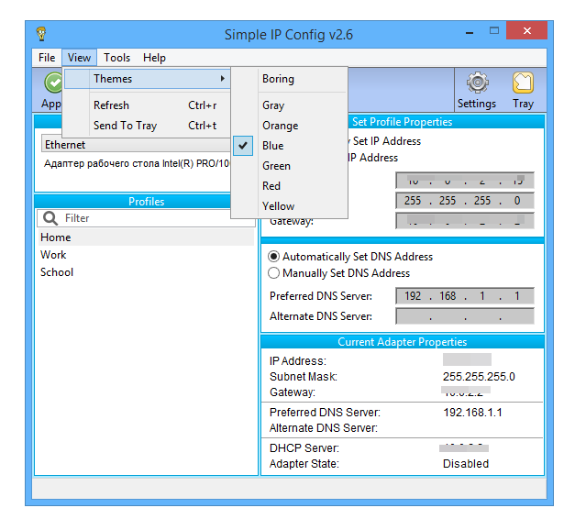The image size is (586, 530).
Task: Select Manually Set DNS Address radio
Action: pyautogui.click(x=273, y=273)
